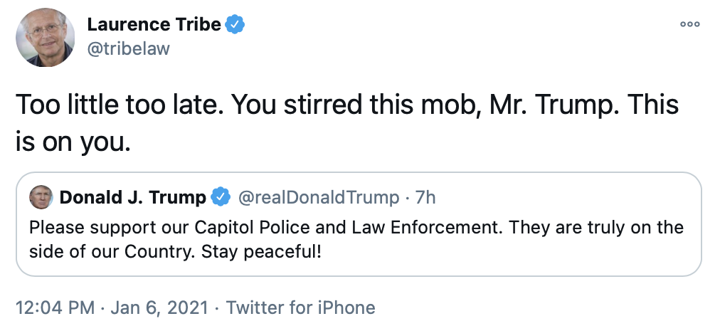This screenshot has height=326, width=720.
Task: Click the verified badge beside Laurence Tribe
Action: [235, 25]
